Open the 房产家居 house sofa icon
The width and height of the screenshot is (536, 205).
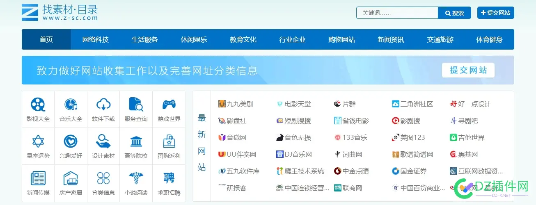click(71, 178)
